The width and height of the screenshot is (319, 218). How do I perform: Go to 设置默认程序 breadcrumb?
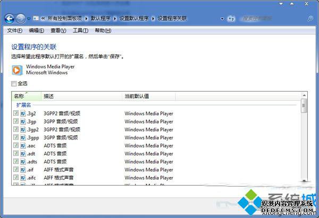pyautogui.click(x=134, y=19)
